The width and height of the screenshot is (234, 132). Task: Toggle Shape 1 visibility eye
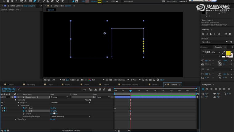(x=2, y=103)
